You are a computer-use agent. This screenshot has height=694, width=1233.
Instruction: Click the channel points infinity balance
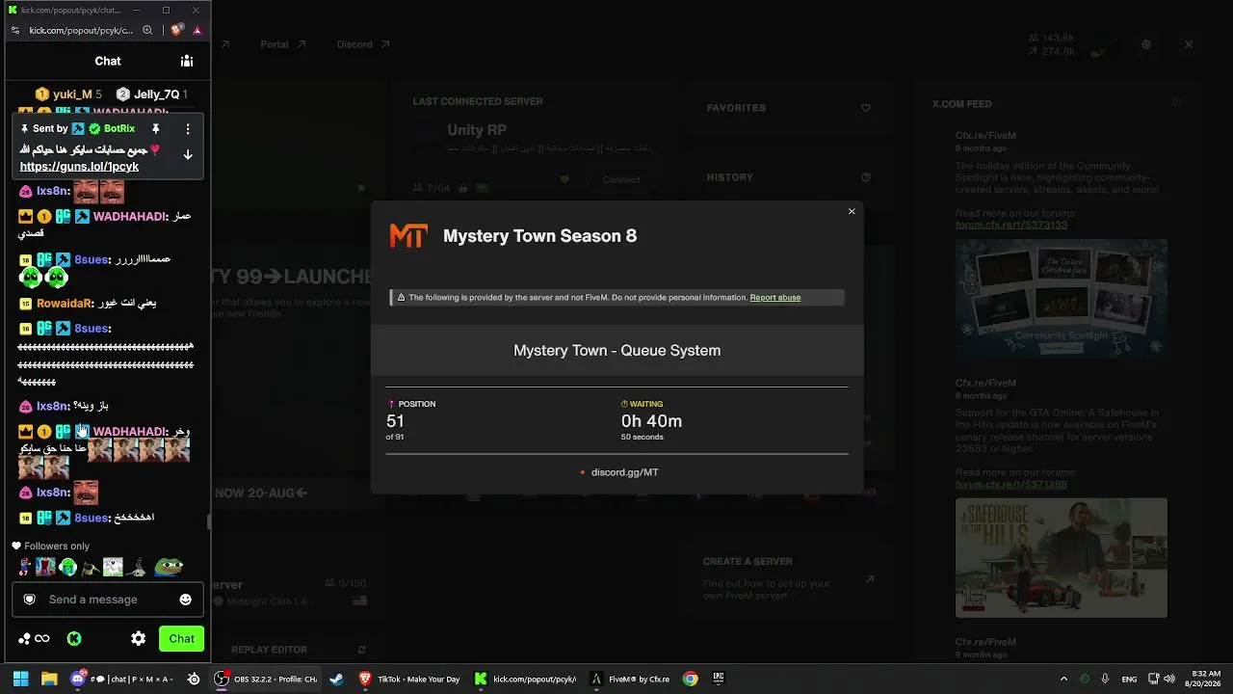point(34,638)
